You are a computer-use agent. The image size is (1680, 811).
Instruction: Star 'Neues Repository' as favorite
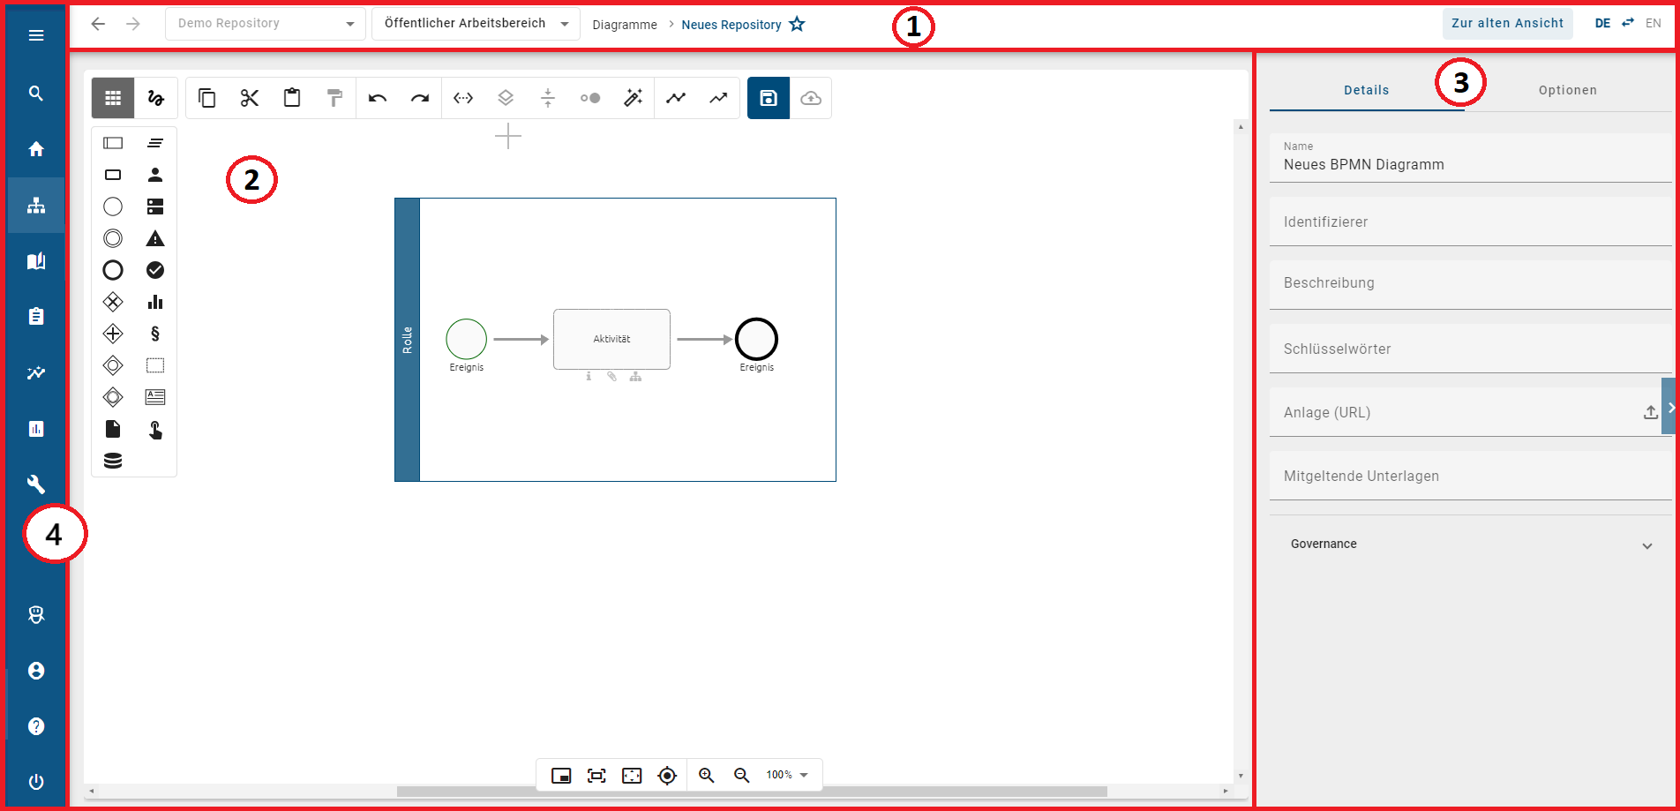point(797,24)
